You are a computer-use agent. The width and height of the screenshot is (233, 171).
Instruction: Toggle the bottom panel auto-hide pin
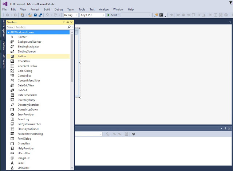coord(225,128)
